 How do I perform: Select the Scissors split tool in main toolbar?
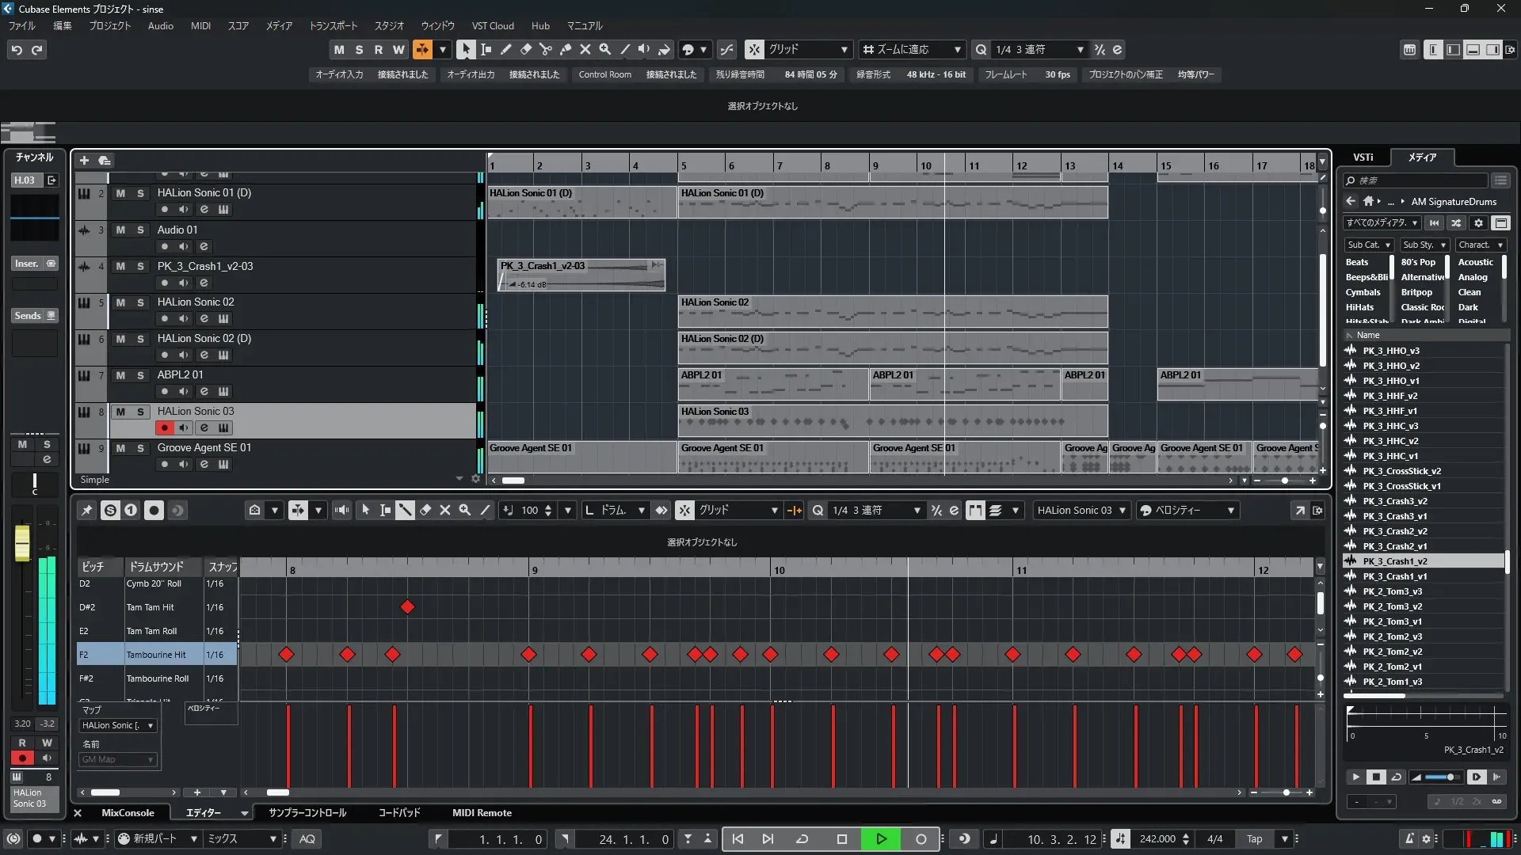[x=546, y=49]
